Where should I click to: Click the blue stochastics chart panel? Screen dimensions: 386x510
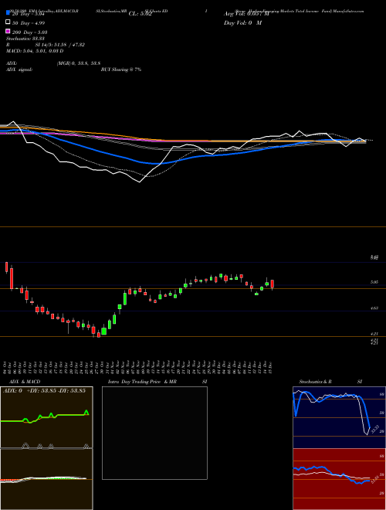pyautogui.click(x=339, y=417)
